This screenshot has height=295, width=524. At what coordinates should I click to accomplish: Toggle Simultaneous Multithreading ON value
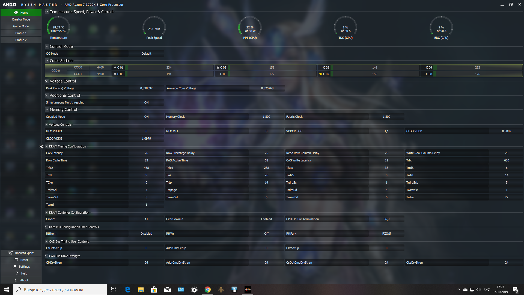(x=146, y=102)
